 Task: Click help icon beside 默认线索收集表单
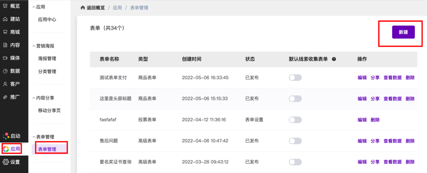pyautogui.click(x=334, y=59)
